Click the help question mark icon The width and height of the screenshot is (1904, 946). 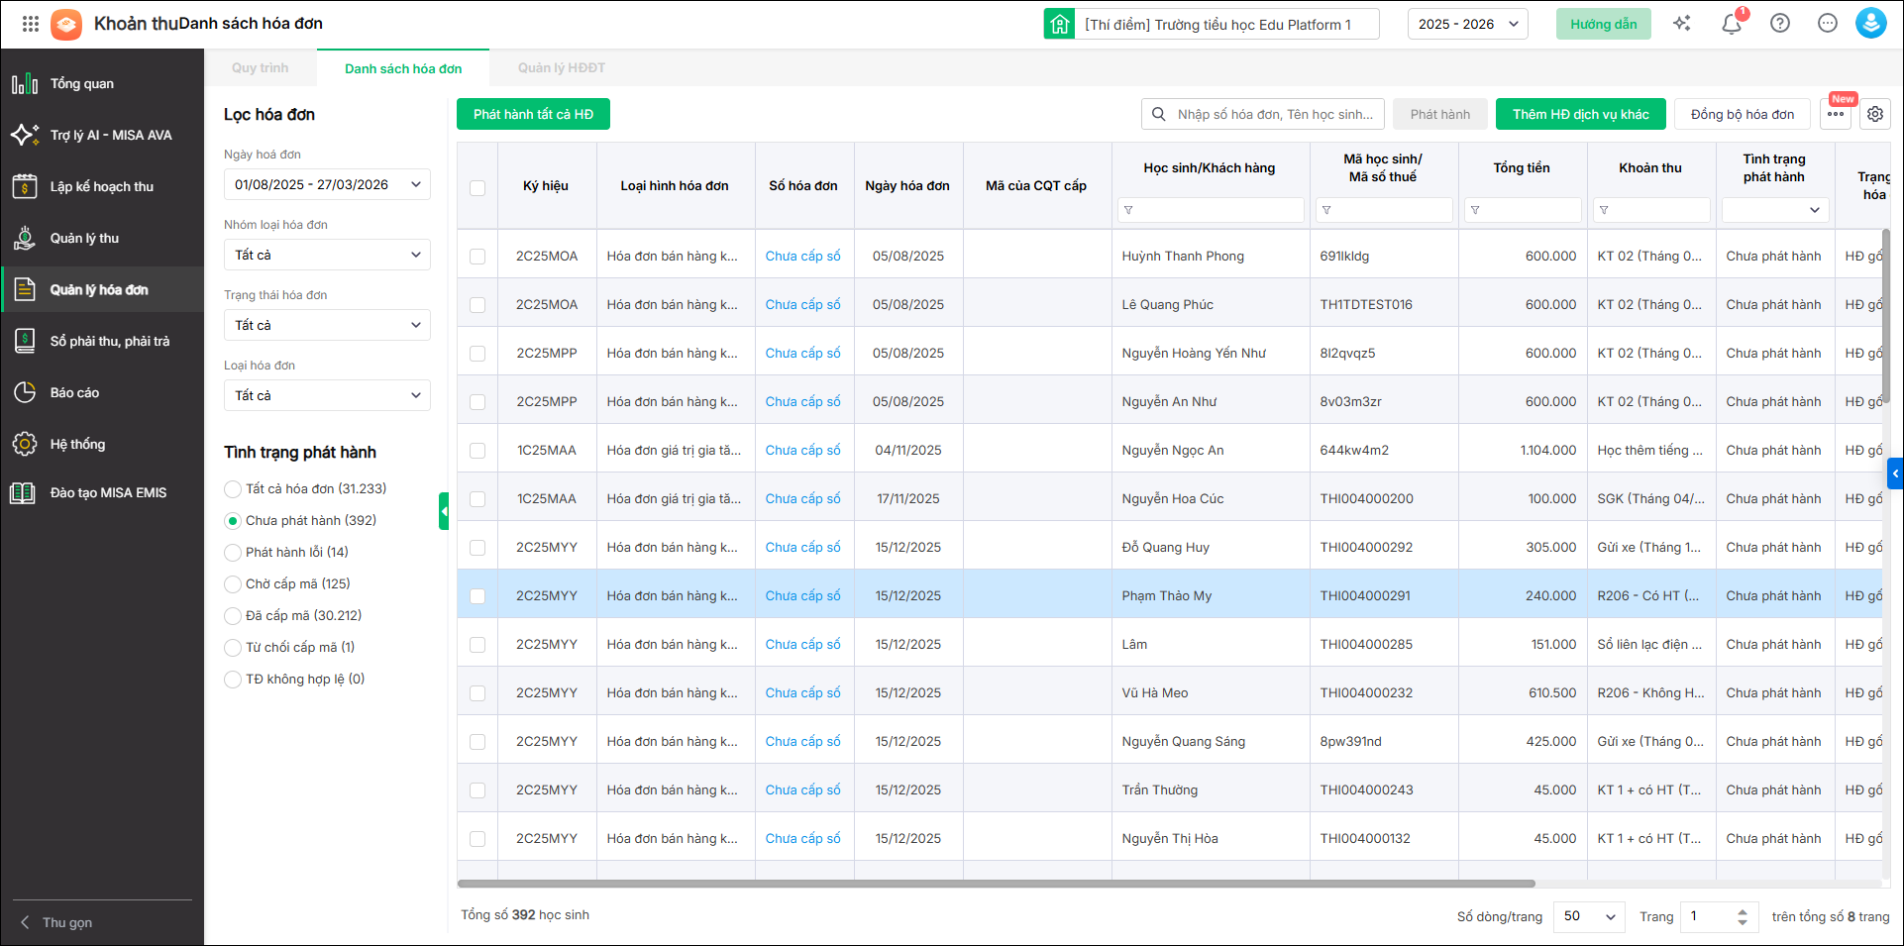[x=1780, y=24]
